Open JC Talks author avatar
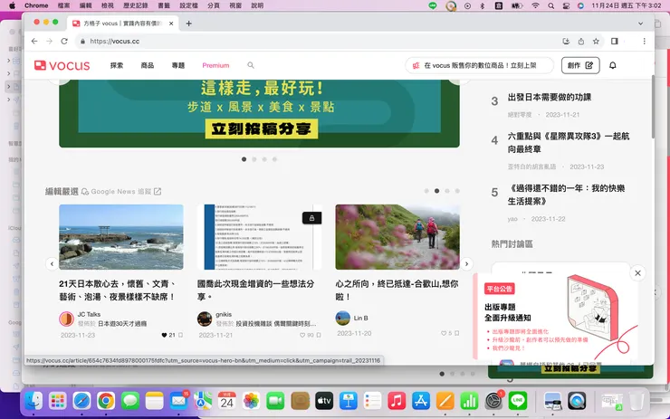 point(67,319)
